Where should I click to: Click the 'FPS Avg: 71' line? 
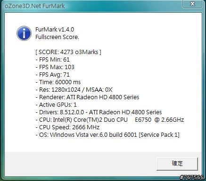[52, 75]
